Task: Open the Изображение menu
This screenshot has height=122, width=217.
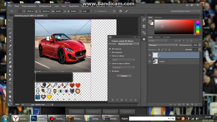Action: point(45,6)
